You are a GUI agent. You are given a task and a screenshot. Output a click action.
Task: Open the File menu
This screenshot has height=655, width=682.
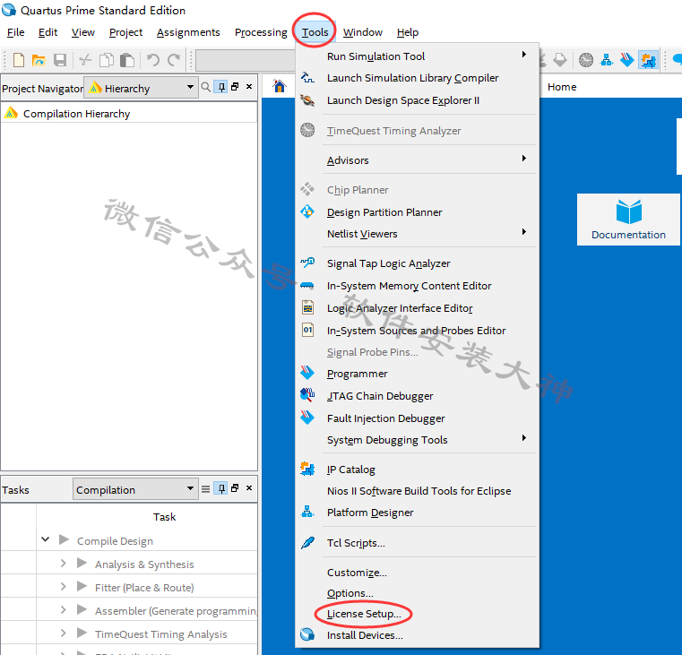tap(15, 32)
